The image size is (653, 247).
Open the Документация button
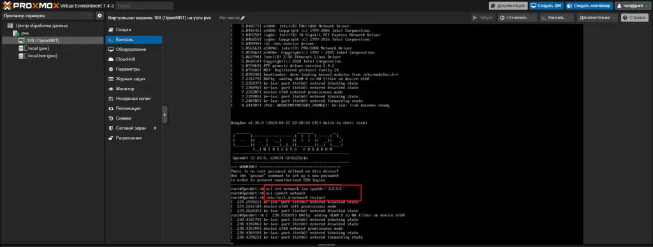click(x=508, y=6)
